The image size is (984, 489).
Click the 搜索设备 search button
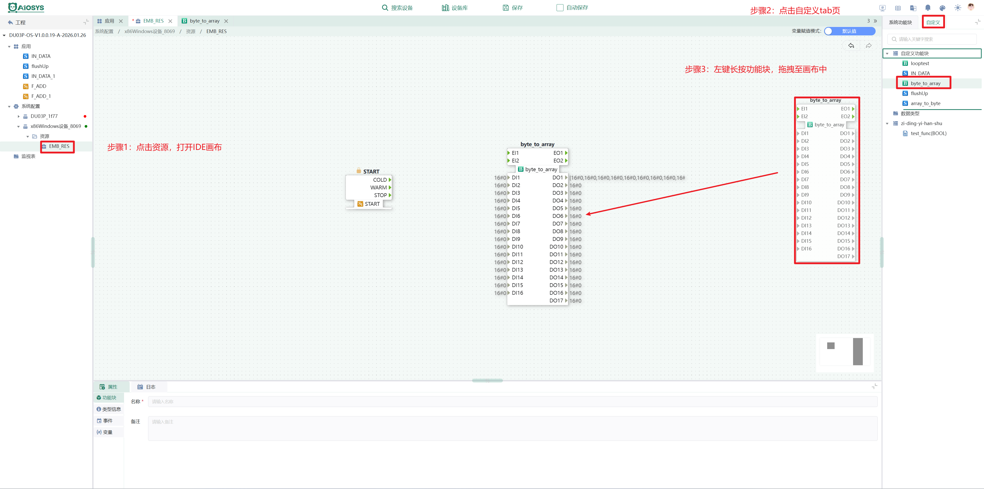[397, 8]
